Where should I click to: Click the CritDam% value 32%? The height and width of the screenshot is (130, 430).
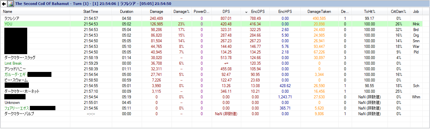pyautogui.click(x=398, y=30)
